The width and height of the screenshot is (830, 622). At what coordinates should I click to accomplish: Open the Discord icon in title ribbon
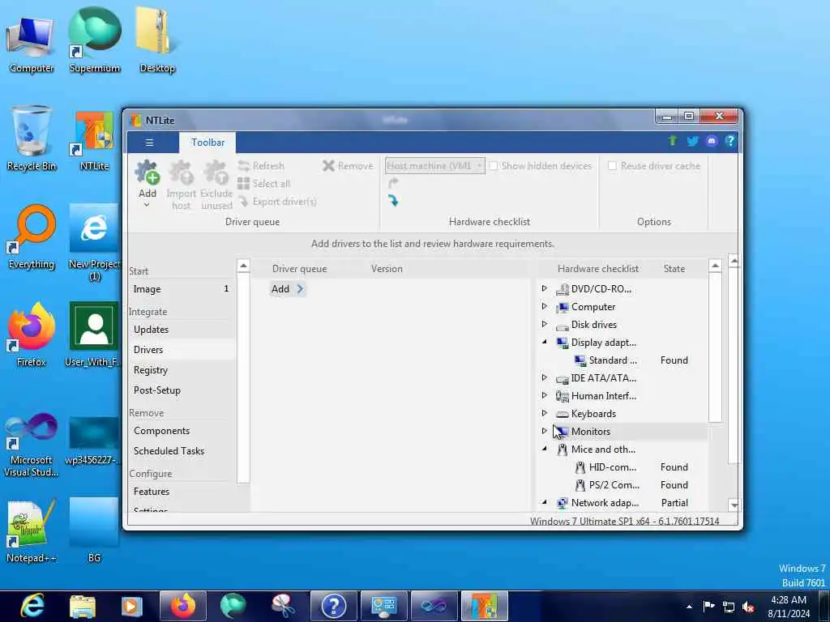pos(712,141)
